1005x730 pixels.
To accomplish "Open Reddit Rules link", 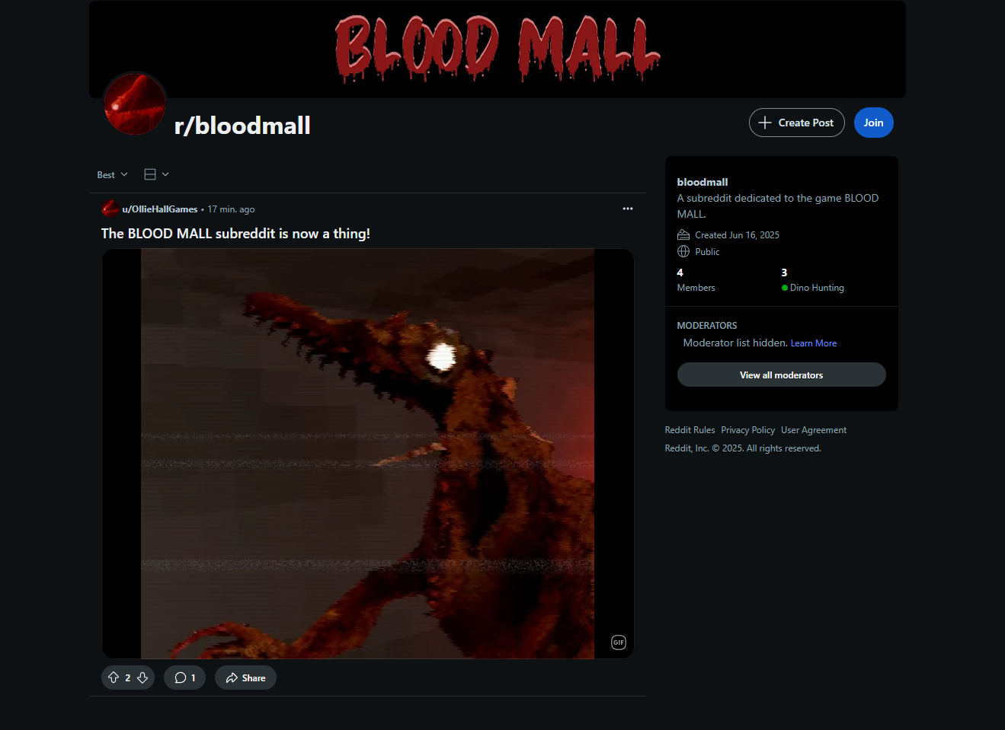I will pos(690,430).
